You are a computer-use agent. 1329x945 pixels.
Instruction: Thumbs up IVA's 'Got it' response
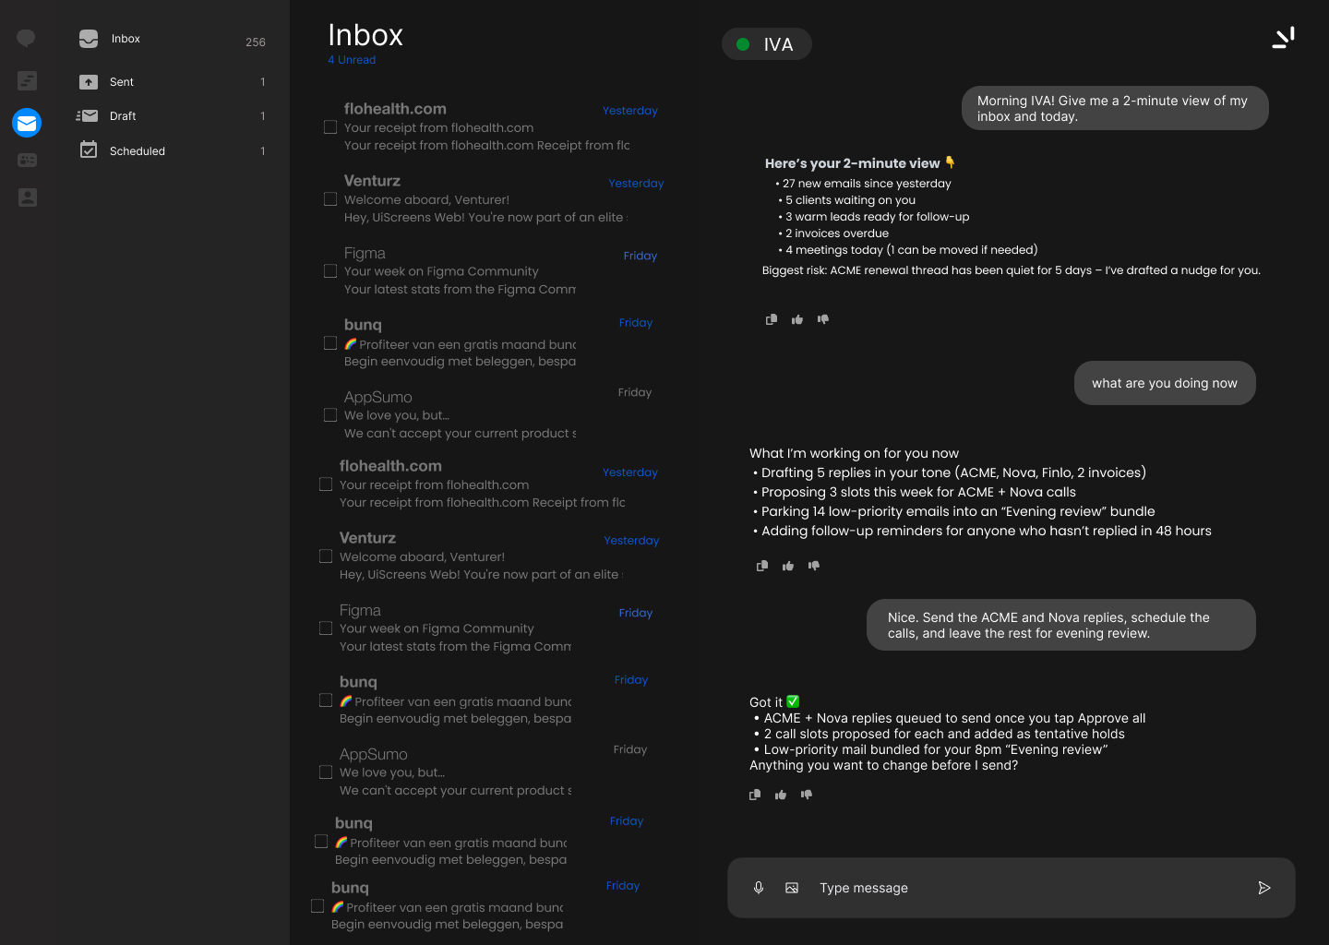[780, 795]
